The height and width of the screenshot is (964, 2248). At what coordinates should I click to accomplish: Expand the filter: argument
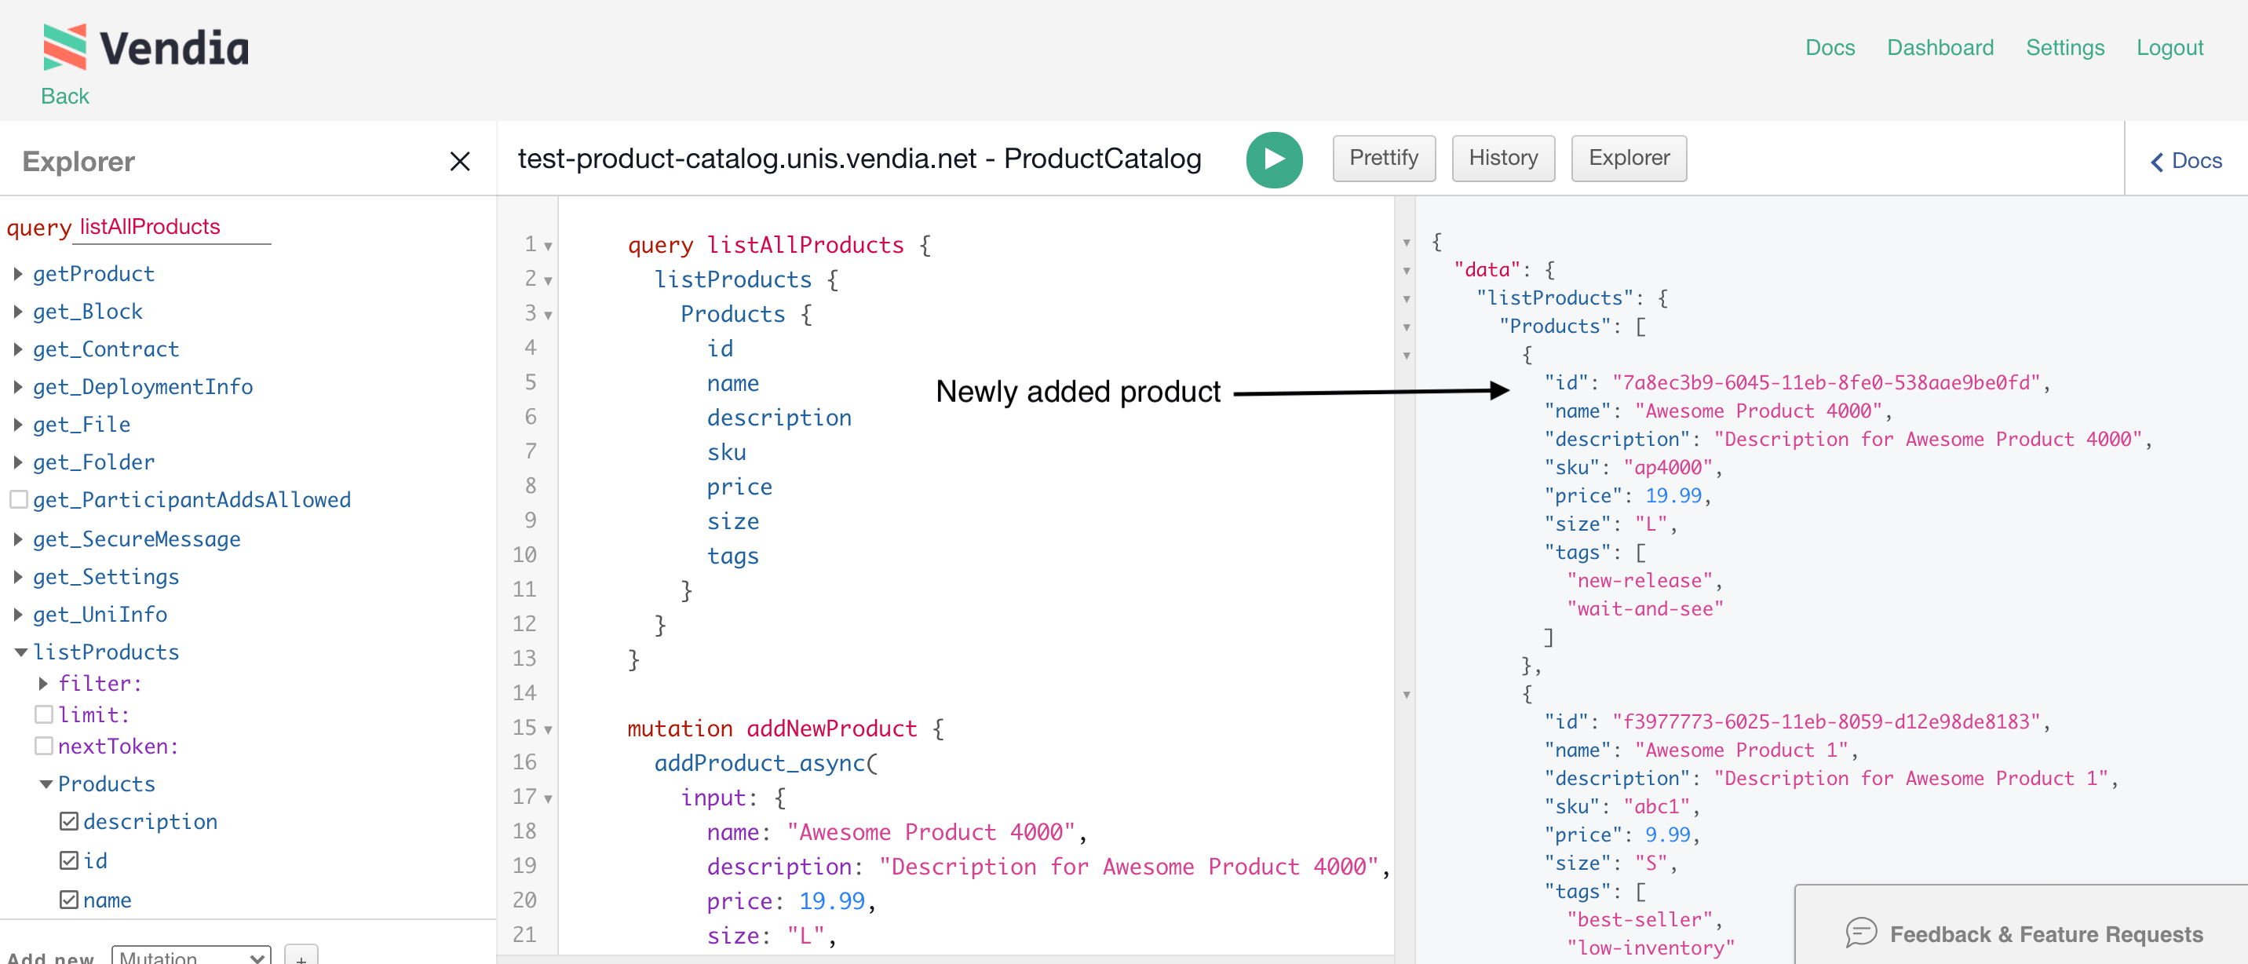pyautogui.click(x=42, y=683)
